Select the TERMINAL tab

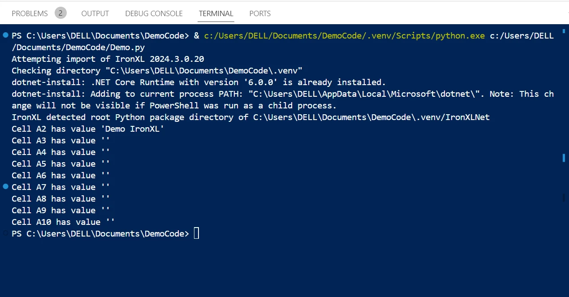pos(216,13)
